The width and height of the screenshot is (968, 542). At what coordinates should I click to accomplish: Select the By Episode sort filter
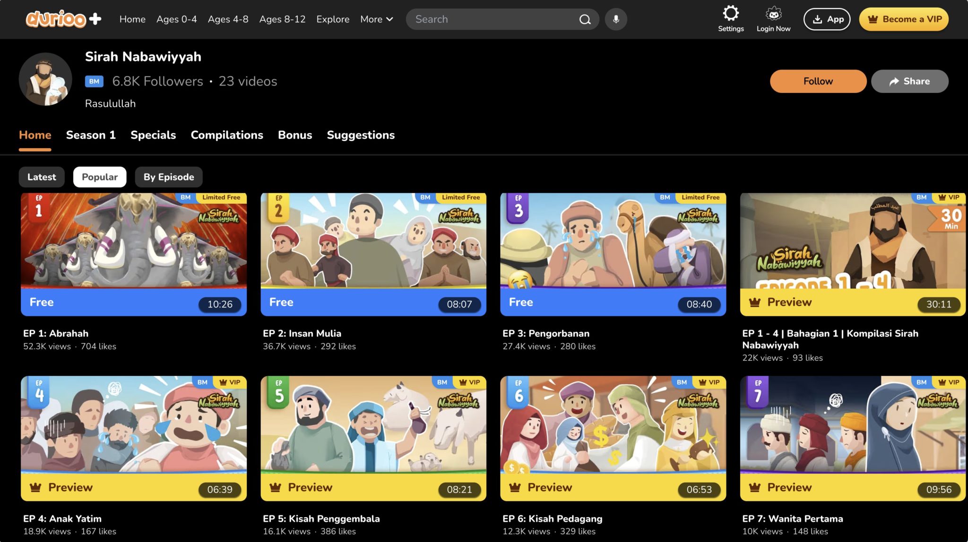pyautogui.click(x=169, y=177)
